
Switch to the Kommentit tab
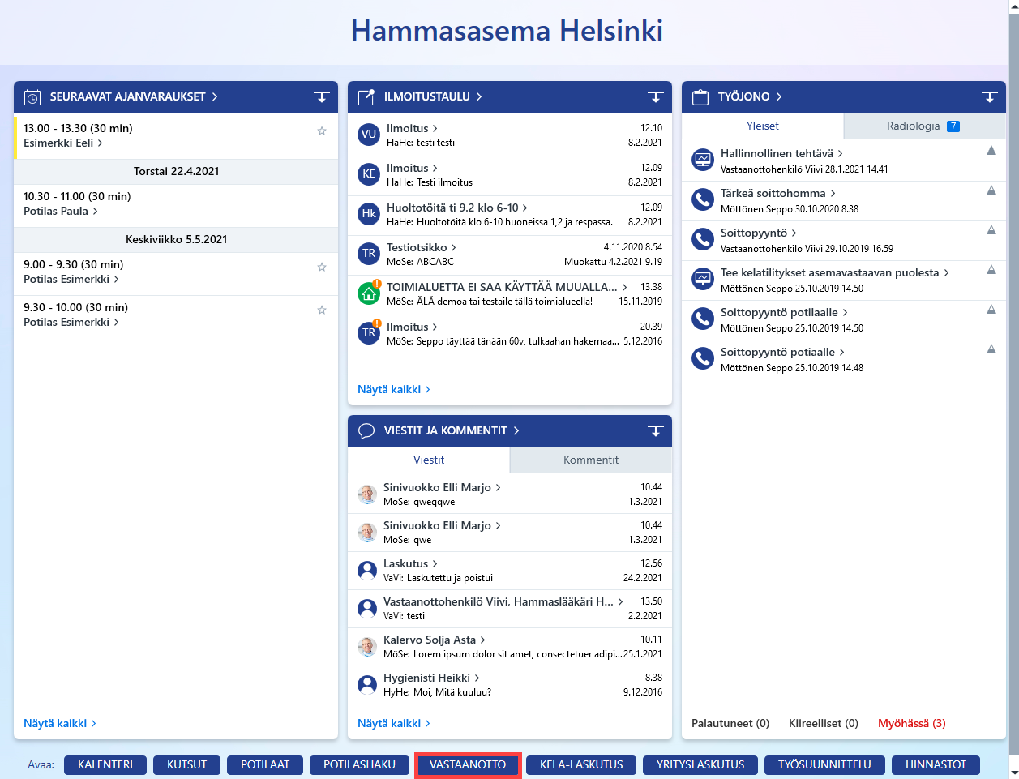pos(591,460)
